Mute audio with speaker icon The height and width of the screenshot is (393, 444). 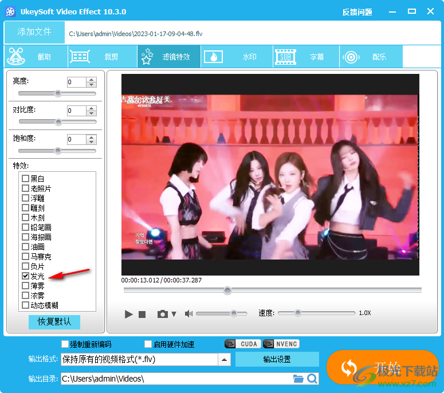tap(188, 313)
